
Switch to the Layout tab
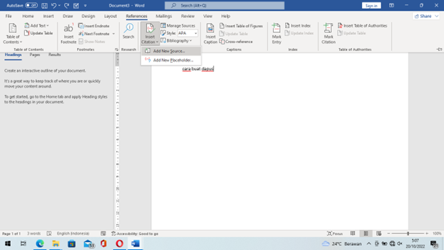click(x=110, y=16)
